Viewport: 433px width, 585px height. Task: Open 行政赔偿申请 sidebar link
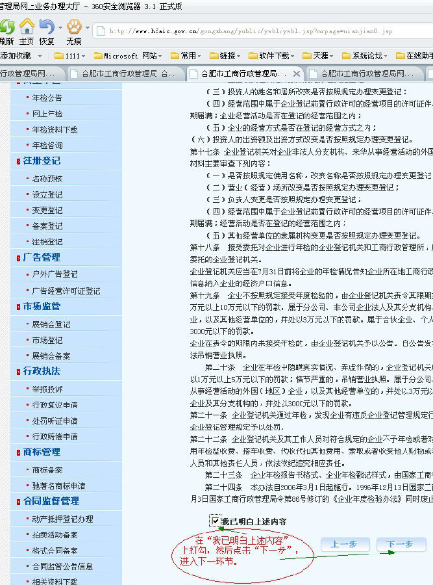pos(55,437)
